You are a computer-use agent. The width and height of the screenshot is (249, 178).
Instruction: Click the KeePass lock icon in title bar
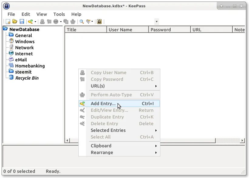click(x=6, y=6)
